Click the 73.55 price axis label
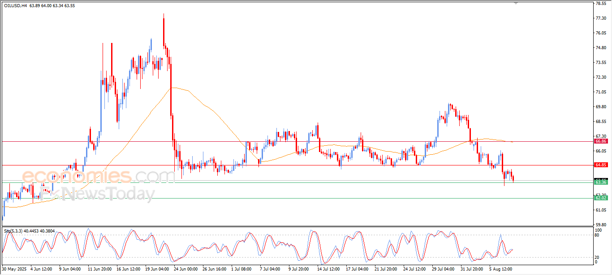612x275 pixels. click(x=600, y=63)
